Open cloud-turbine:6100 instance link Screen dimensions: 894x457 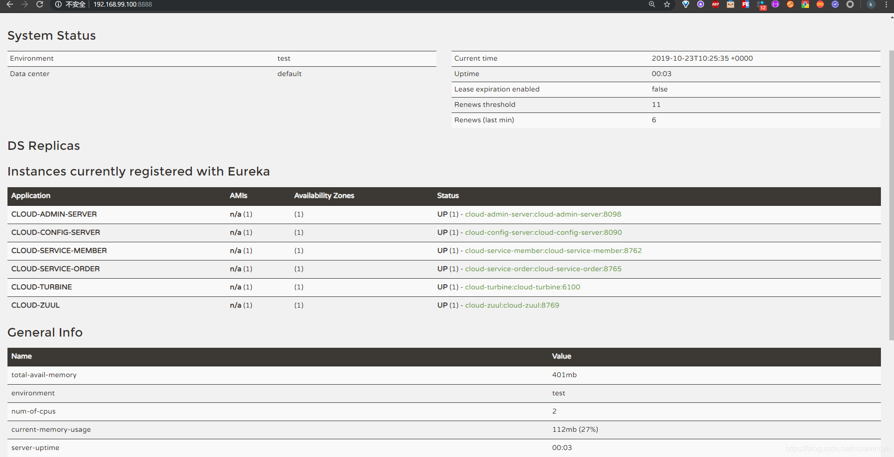[x=522, y=287]
